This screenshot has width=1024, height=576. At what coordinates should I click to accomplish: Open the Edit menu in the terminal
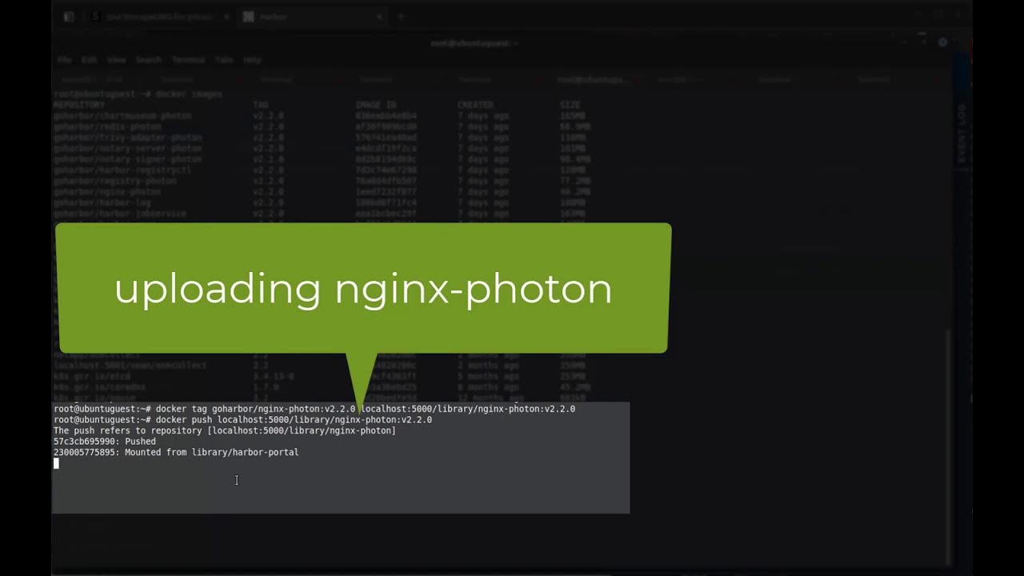click(x=89, y=60)
